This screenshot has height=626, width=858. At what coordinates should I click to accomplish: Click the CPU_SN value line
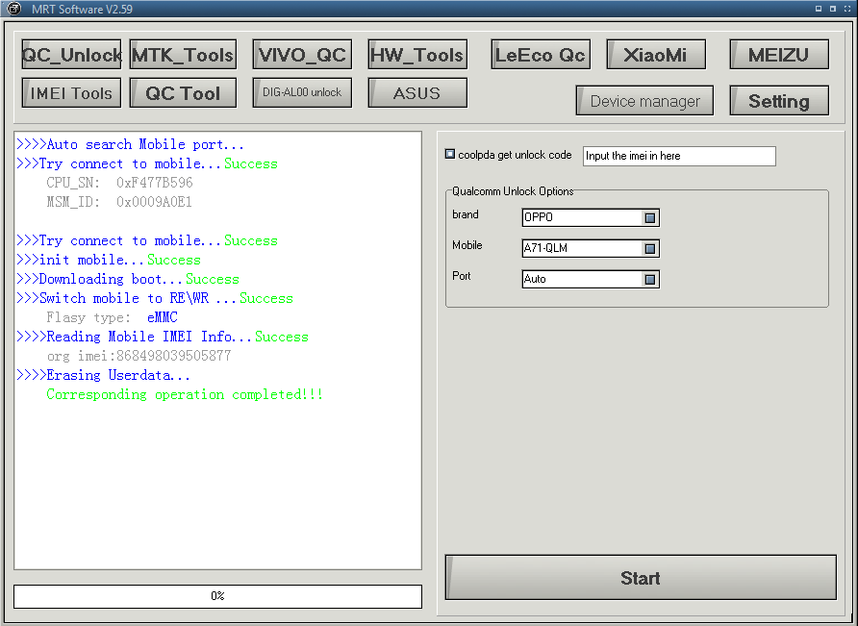click(119, 183)
